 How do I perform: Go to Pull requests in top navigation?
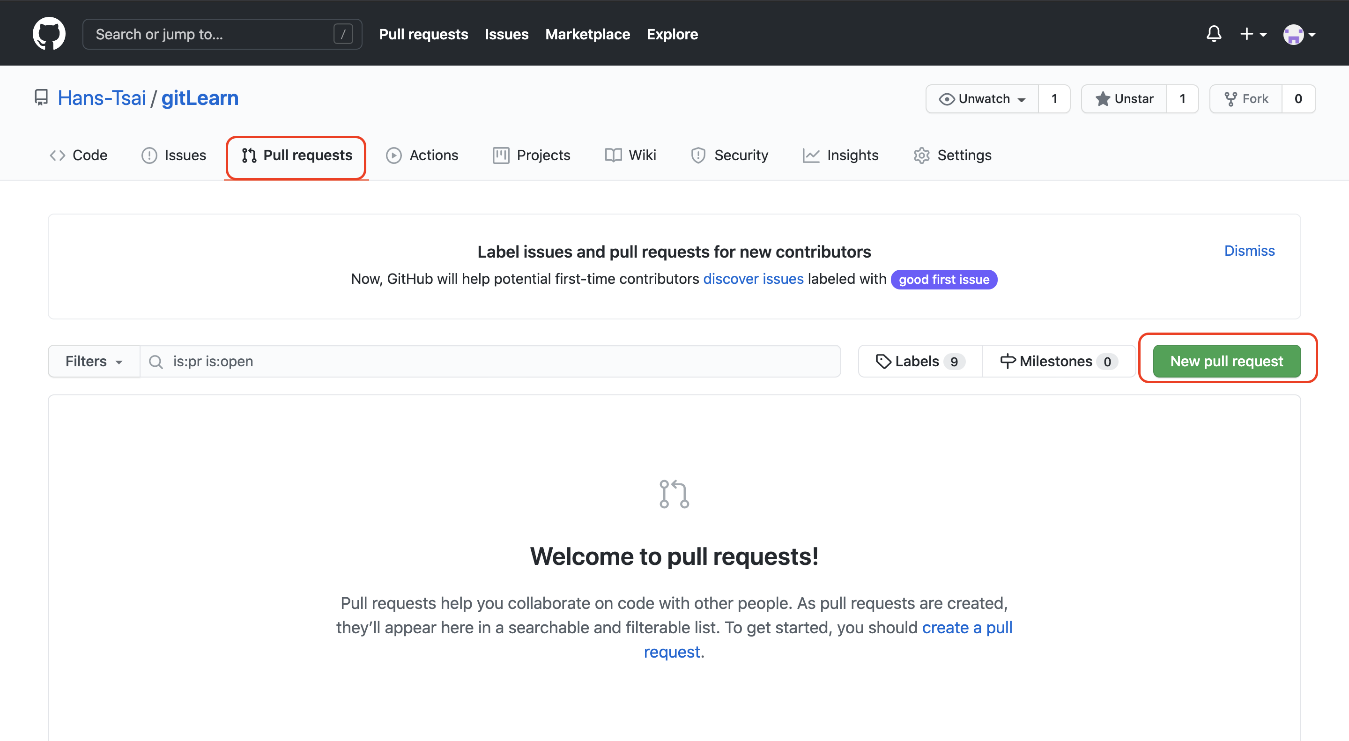[423, 34]
